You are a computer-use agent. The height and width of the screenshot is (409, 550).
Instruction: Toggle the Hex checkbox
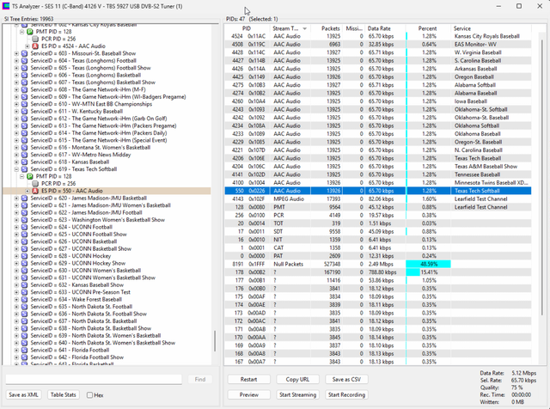point(89,395)
